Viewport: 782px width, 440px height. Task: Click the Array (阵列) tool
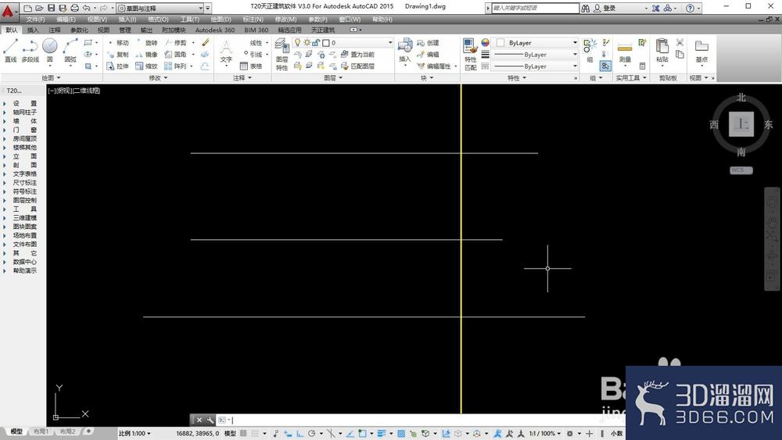point(175,66)
